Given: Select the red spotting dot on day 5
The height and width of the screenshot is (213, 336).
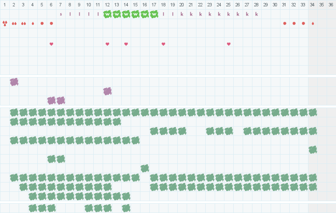Looking at the screenshot, I should coord(42,23).
